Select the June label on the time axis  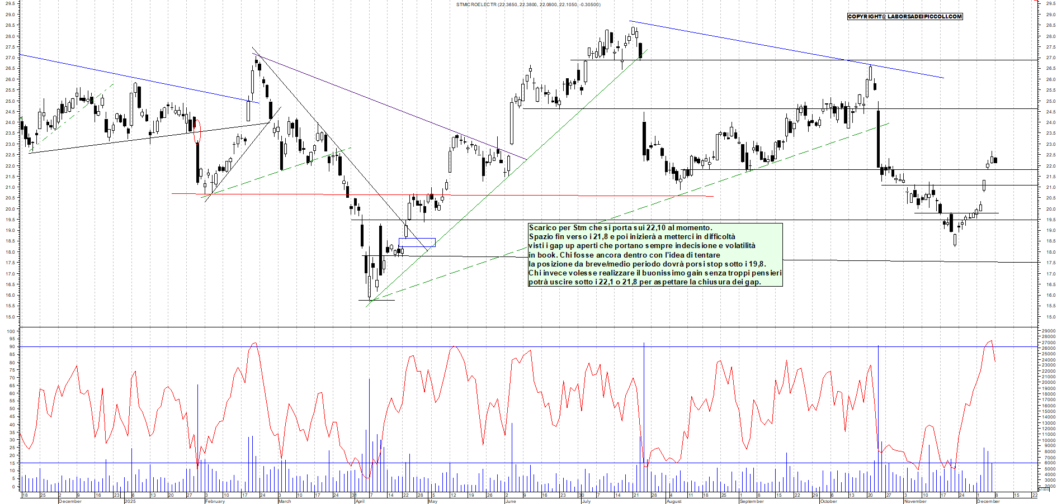pos(510,501)
